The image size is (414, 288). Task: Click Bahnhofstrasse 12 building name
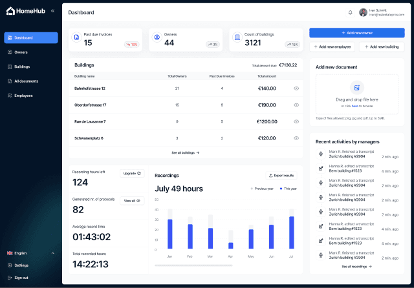[x=90, y=88]
